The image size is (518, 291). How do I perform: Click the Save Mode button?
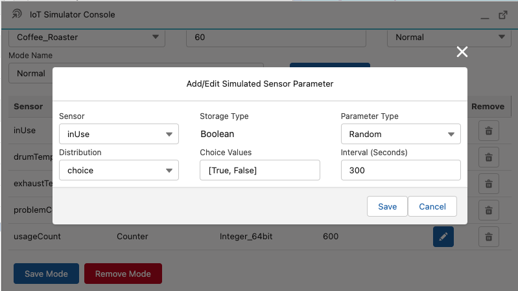(x=46, y=274)
